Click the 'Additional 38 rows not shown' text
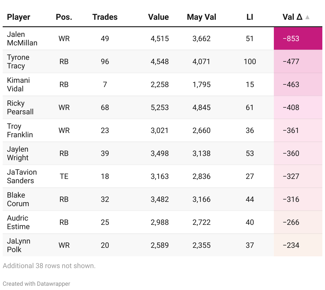This screenshot has height=290, width=325. 49,266
